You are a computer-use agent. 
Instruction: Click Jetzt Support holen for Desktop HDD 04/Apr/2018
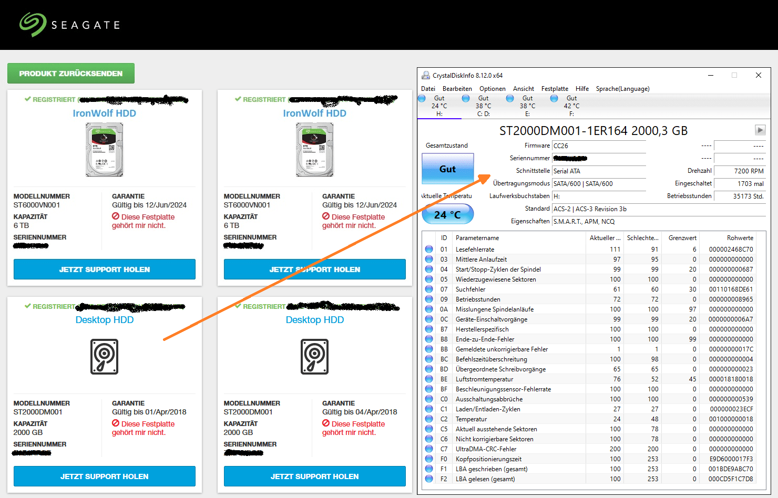(x=315, y=476)
